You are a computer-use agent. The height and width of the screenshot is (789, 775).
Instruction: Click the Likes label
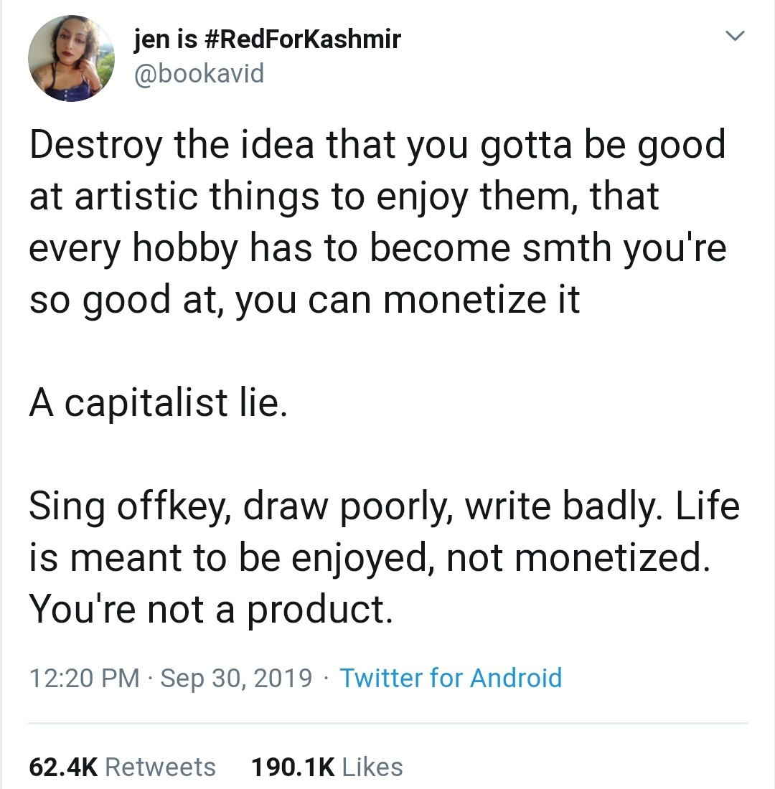[x=372, y=767]
